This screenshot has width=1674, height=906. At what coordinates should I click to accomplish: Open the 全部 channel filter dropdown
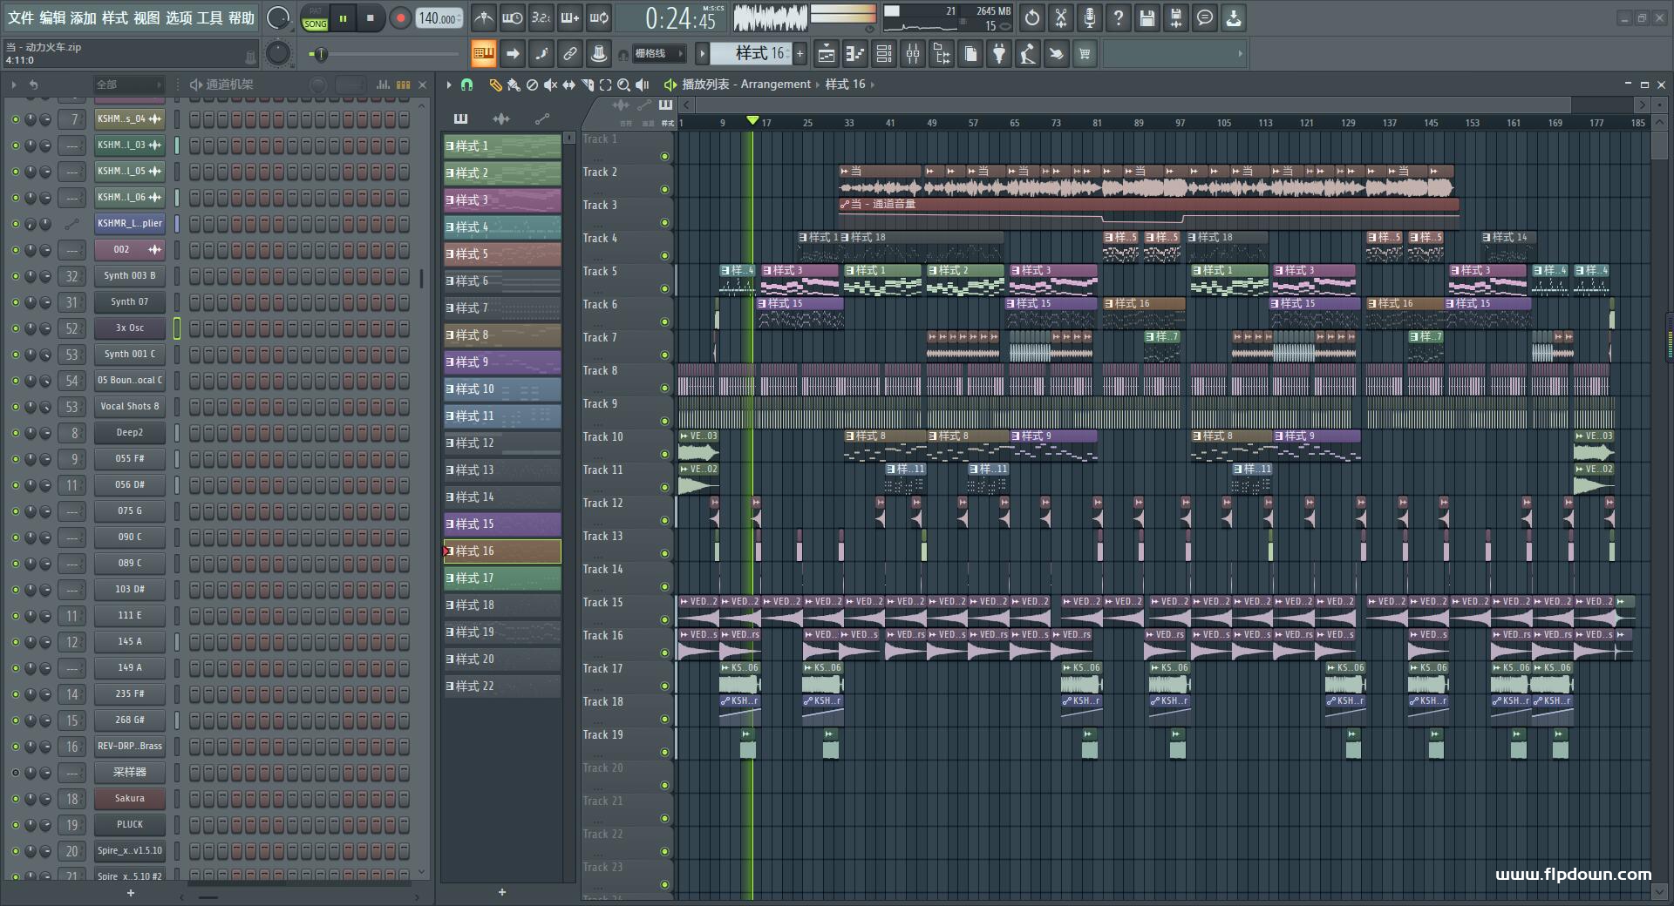[128, 85]
